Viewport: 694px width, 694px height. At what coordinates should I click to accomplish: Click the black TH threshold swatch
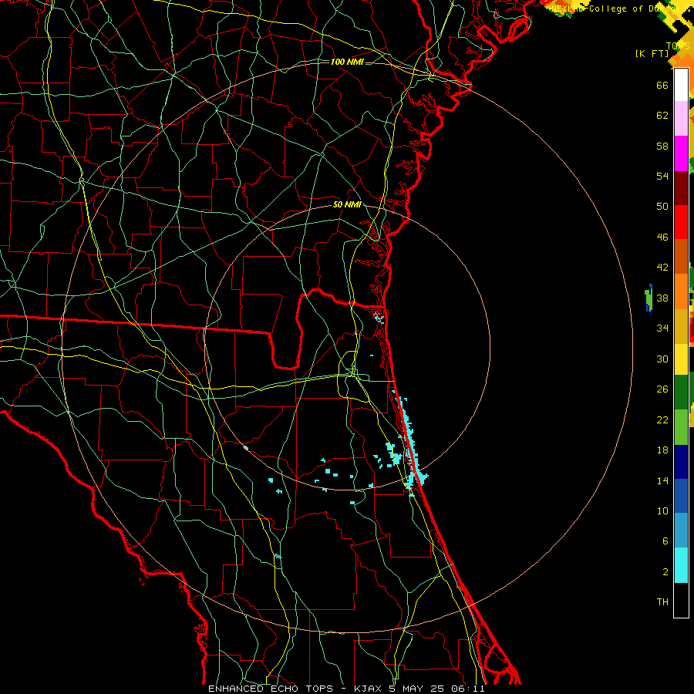[681, 600]
